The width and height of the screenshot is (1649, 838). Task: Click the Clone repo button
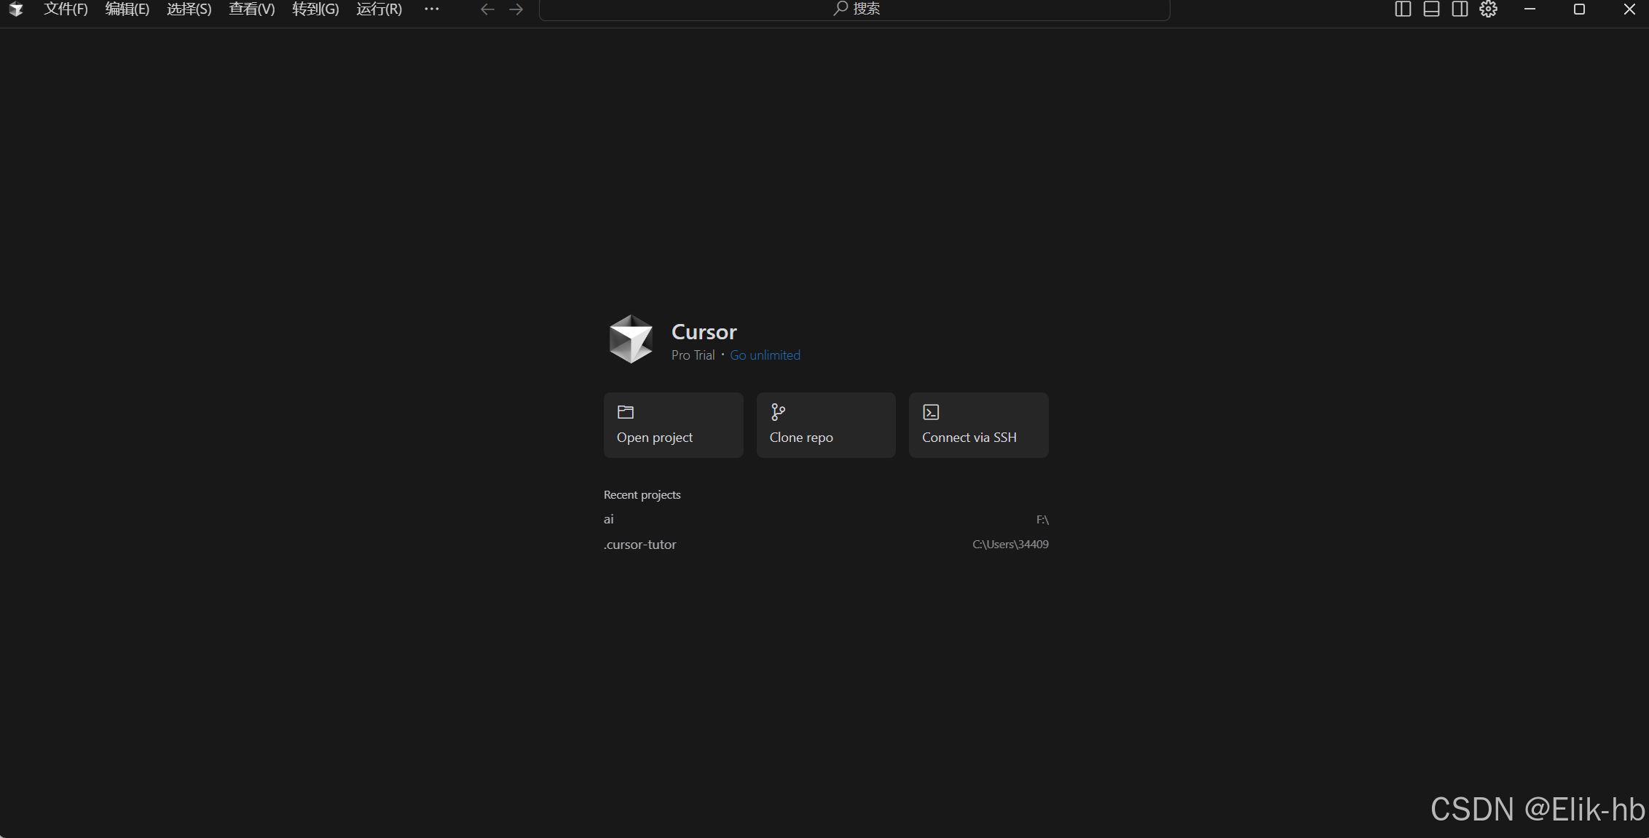click(826, 425)
